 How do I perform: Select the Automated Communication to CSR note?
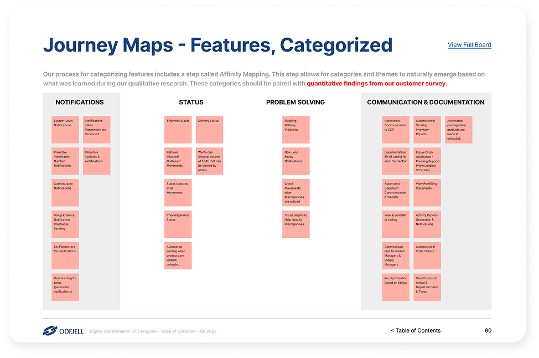tap(396, 130)
